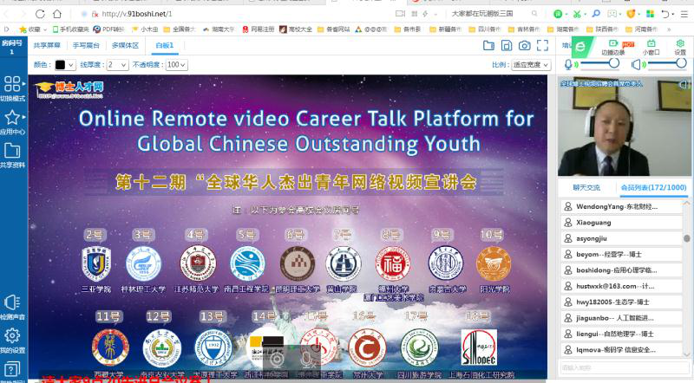Click the browser refresh icon

tap(40, 14)
